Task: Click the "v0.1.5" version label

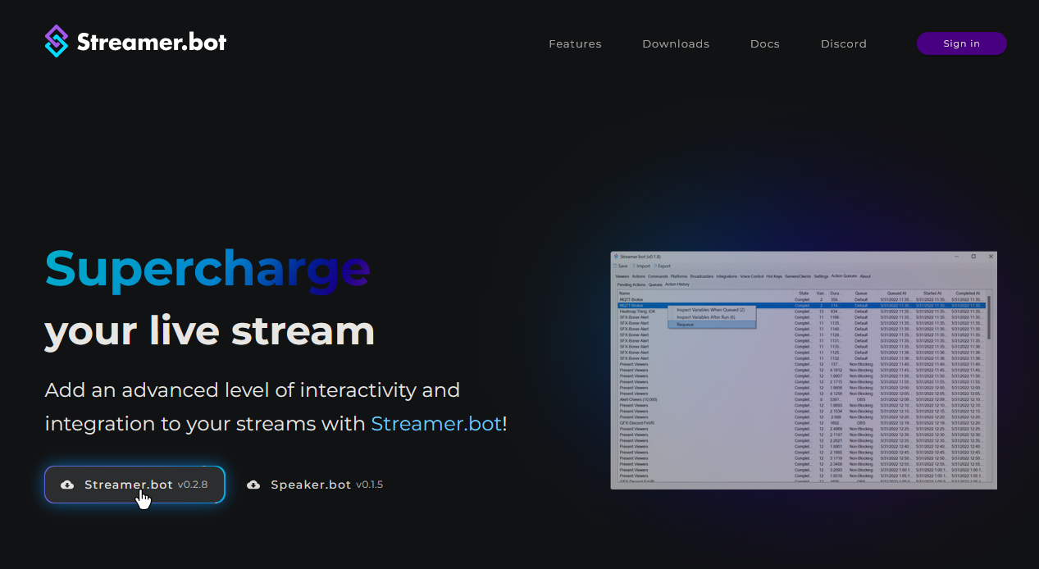Action: point(369,485)
